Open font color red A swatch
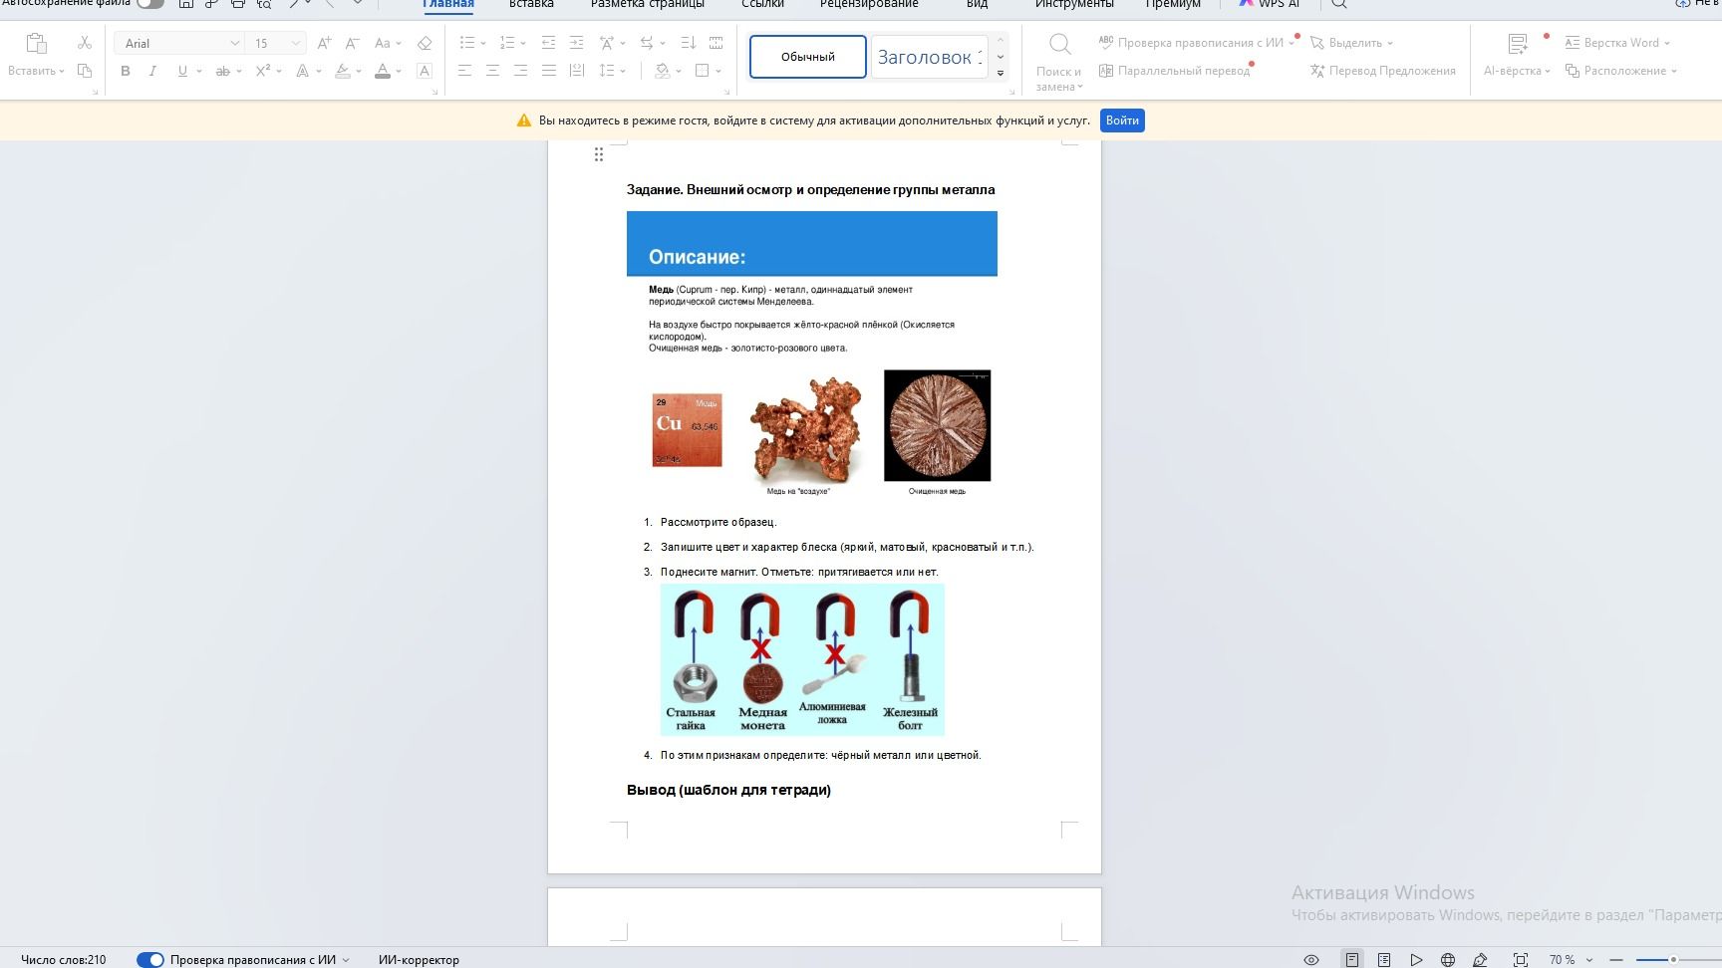The height and width of the screenshot is (968, 1722). click(x=383, y=71)
